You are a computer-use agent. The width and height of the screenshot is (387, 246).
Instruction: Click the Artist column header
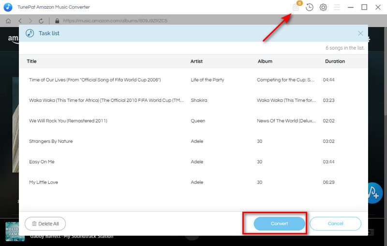[196, 61]
